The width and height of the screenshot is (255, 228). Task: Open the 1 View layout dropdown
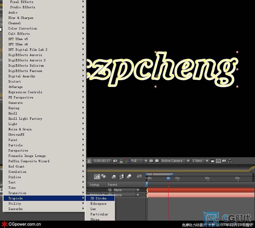pyautogui.click(x=200, y=161)
